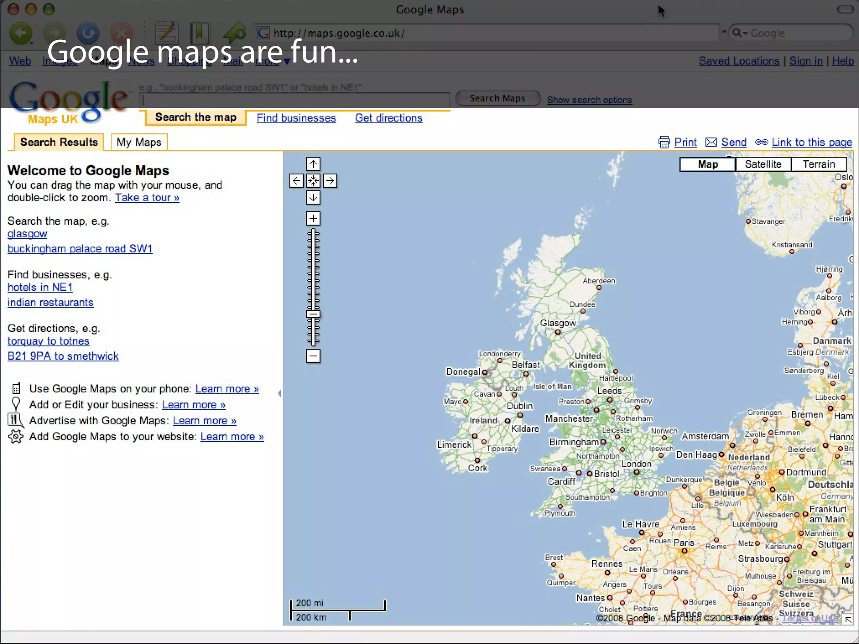Pan the map left with arrow button
The width and height of the screenshot is (859, 644).
click(x=296, y=181)
